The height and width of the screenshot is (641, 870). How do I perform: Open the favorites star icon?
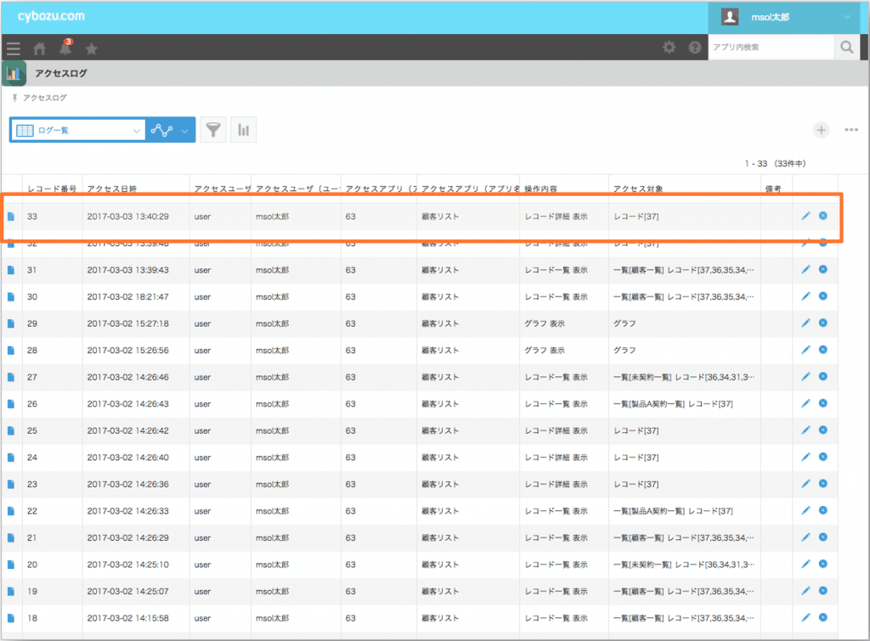[x=92, y=48]
